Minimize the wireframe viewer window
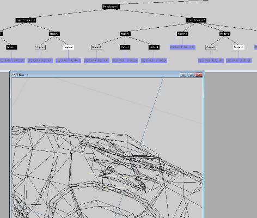The image size is (257, 218). (x=183, y=75)
